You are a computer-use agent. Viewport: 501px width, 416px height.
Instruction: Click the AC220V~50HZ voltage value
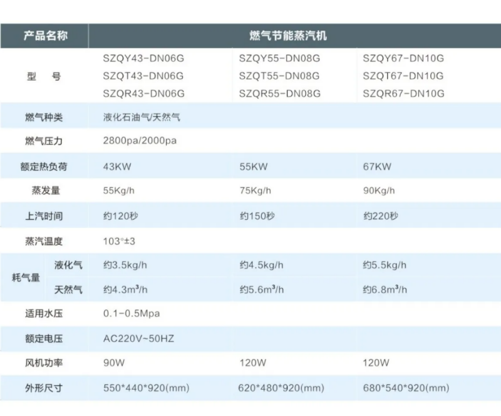tap(138, 338)
